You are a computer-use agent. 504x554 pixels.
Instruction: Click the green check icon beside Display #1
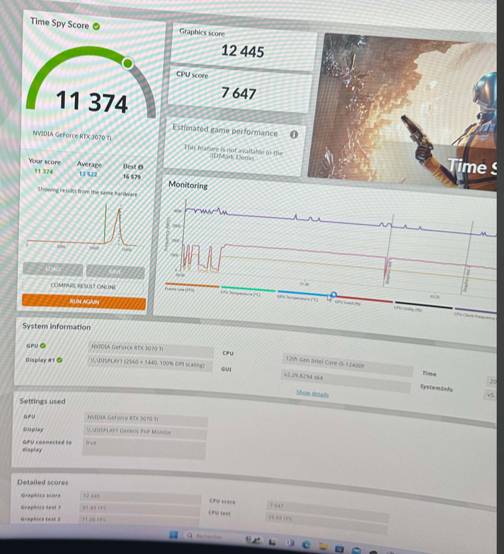click(x=60, y=360)
